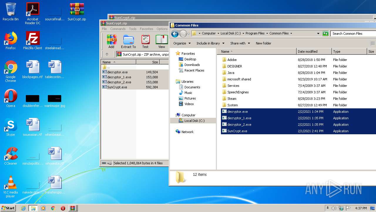Open the Favorites menu in WinRAR
Screen dimensions: 376x212
(x=147, y=29)
